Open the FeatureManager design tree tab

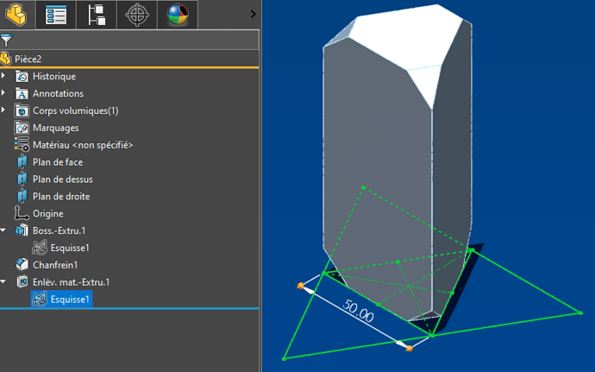[x=17, y=15]
